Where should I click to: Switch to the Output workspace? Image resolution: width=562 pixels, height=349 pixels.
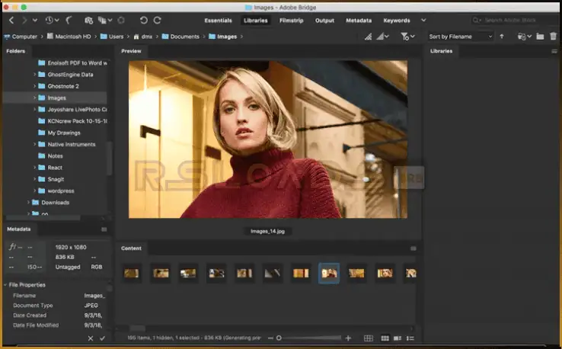[324, 21]
